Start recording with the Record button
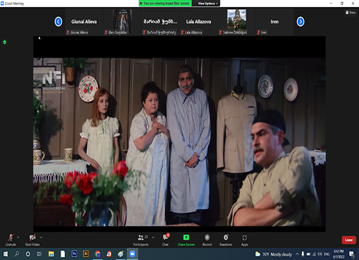Image resolution: width=359 pixels, height=260 pixels. point(207,240)
